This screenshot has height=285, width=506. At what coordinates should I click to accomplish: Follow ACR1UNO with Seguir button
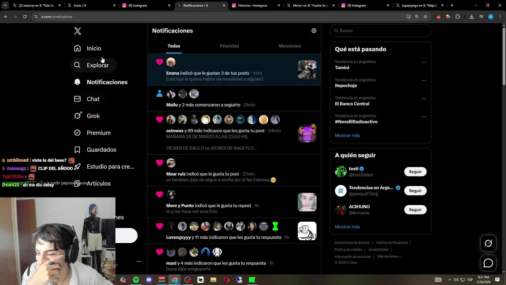(x=415, y=210)
